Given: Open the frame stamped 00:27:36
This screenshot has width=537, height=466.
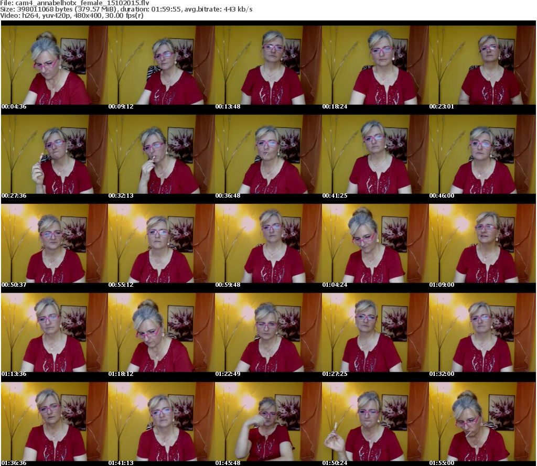Looking at the screenshot, I should tap(55, 154).
